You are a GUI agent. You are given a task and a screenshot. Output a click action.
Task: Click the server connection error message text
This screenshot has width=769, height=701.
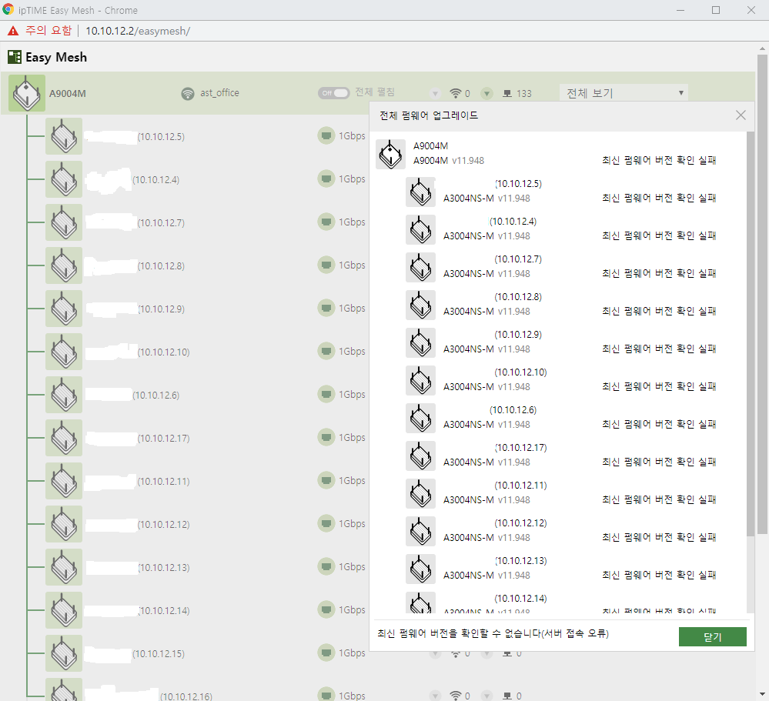(493, 633)
